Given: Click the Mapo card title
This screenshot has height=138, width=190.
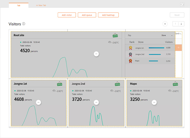Looking at the screenshot, I should tap(133, 84).
